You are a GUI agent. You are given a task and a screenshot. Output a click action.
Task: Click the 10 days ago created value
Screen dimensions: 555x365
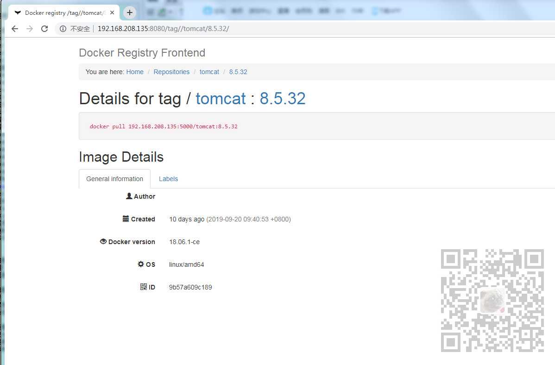187,219
